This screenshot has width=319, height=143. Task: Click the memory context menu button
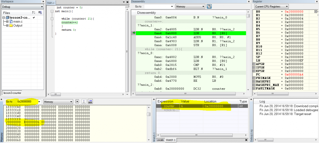point(77,101)
